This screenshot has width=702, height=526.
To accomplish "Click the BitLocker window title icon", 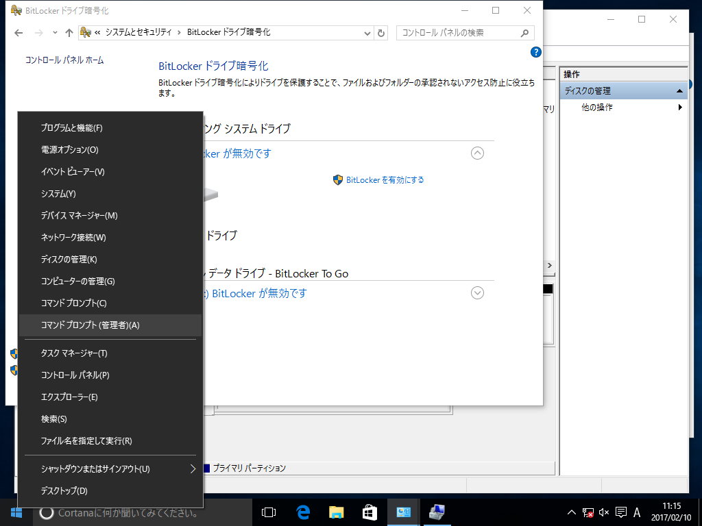I will point(16,10).
